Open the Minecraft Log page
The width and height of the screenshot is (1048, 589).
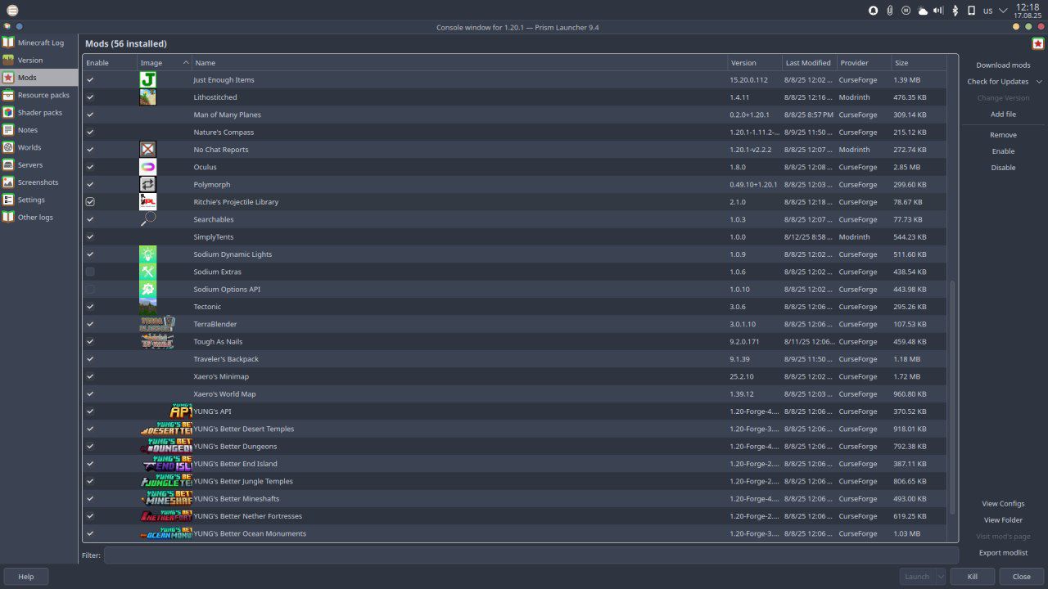(39, 43)
